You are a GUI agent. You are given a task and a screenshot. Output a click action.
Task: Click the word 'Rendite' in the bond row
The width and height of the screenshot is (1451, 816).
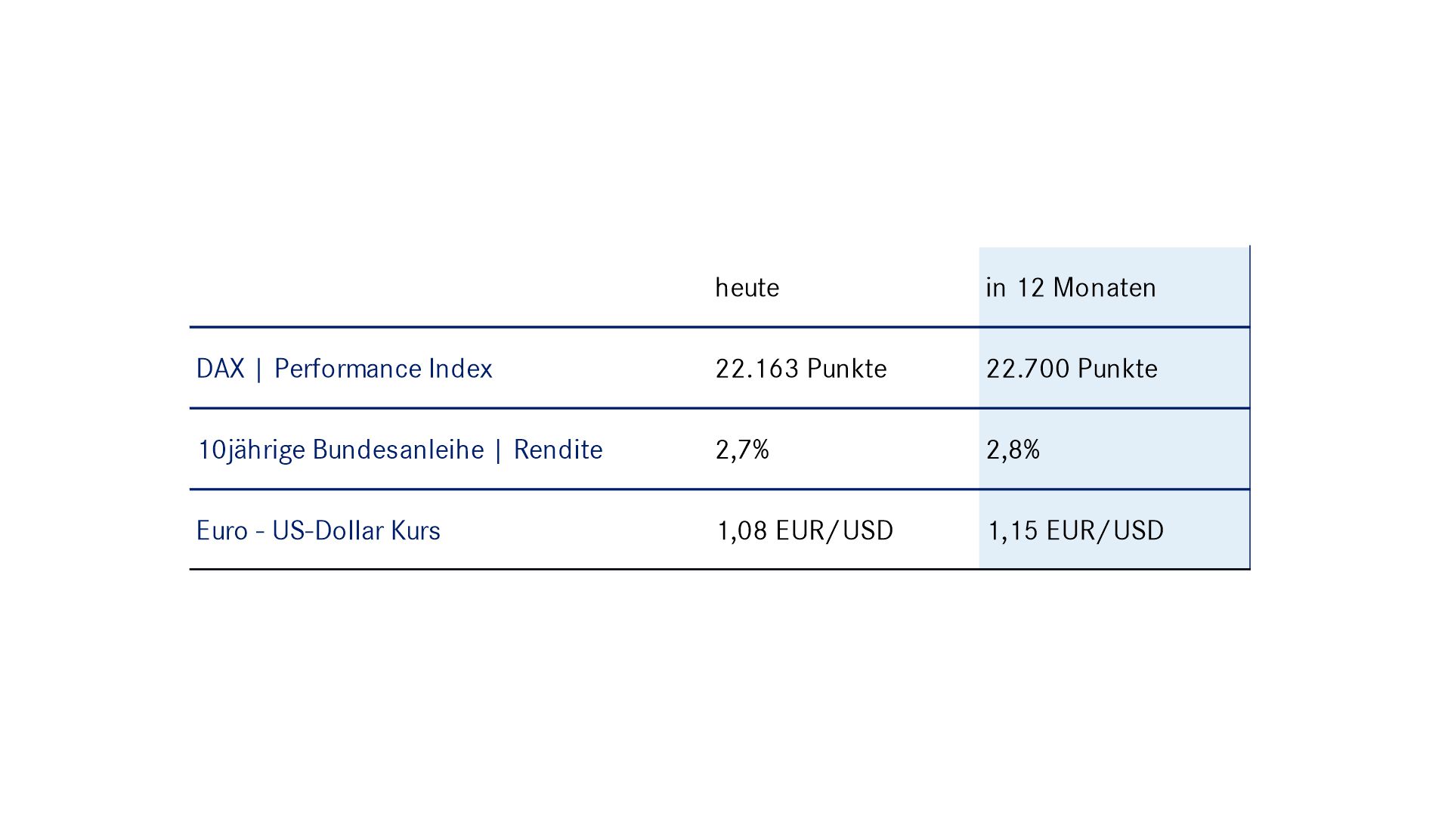coord(558,450)
